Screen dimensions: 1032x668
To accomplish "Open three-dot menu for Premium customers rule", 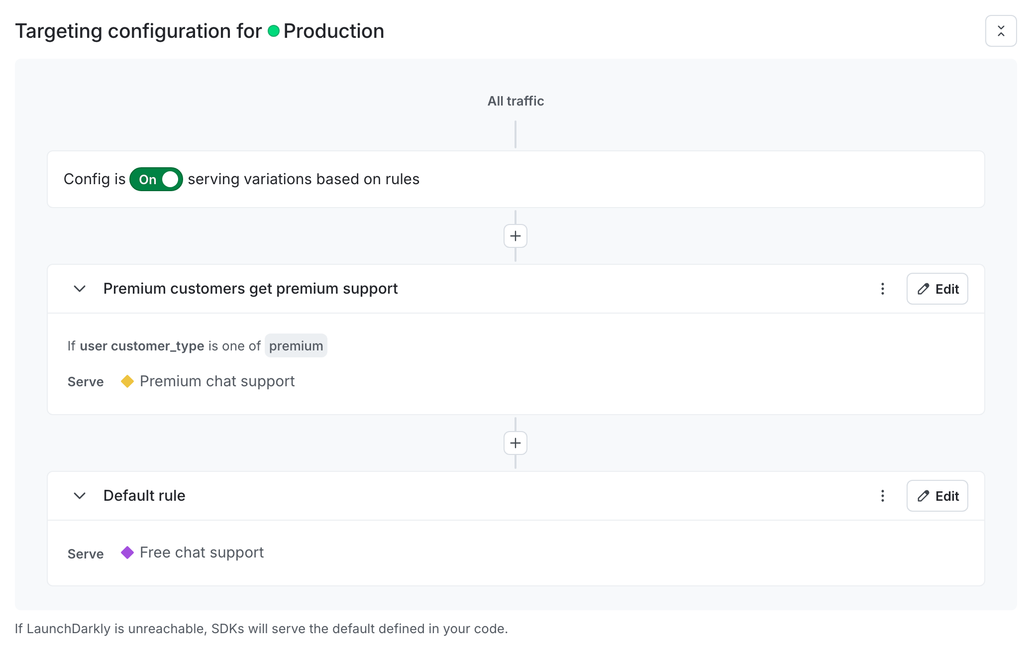I will (883, 289).
